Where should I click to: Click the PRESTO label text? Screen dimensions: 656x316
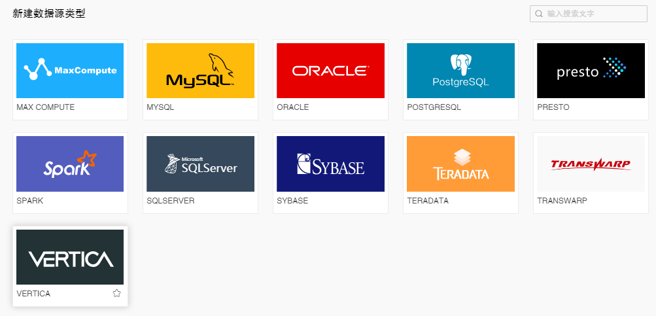[553, 107]
